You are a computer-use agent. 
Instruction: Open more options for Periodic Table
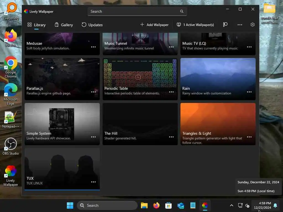[x=171, y=92]
